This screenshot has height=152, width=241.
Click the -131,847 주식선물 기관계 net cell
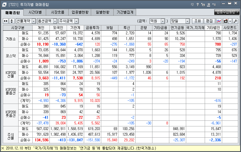click(76, 140)
